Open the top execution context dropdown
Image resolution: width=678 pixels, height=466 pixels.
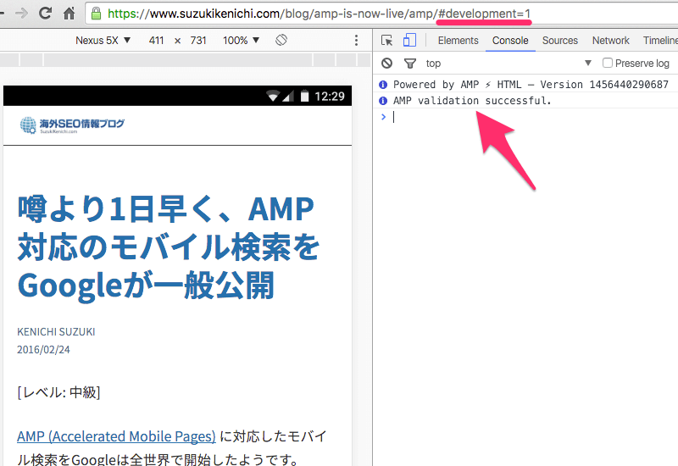pos(508,63)
